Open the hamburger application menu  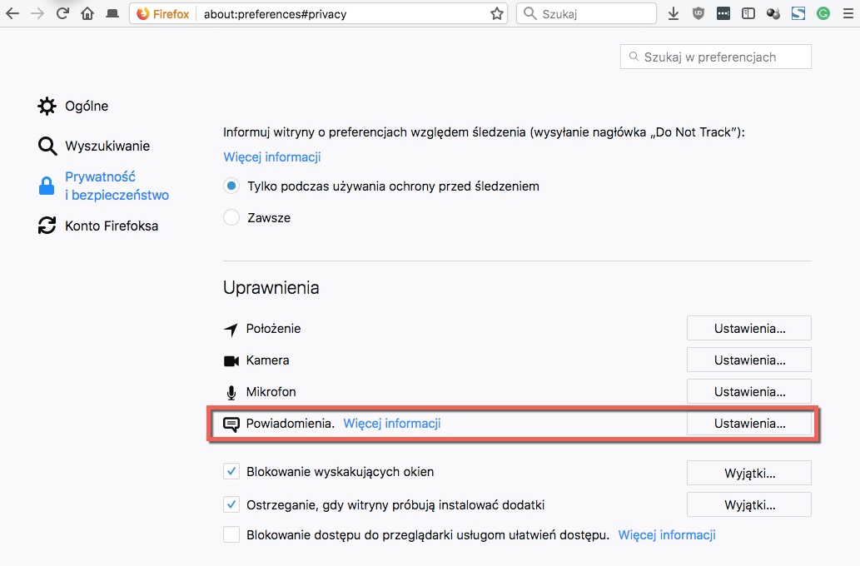coord(848,13)
